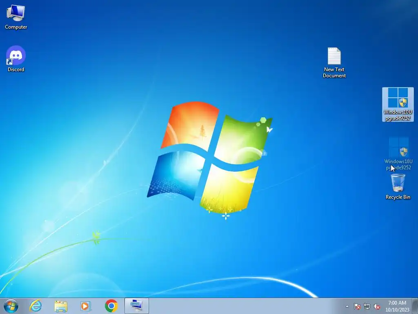
Task: Open network status tray icon
Action: point(367,306)
